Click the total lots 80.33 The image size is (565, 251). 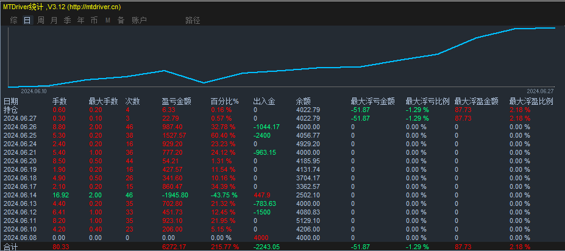(60, 247)
